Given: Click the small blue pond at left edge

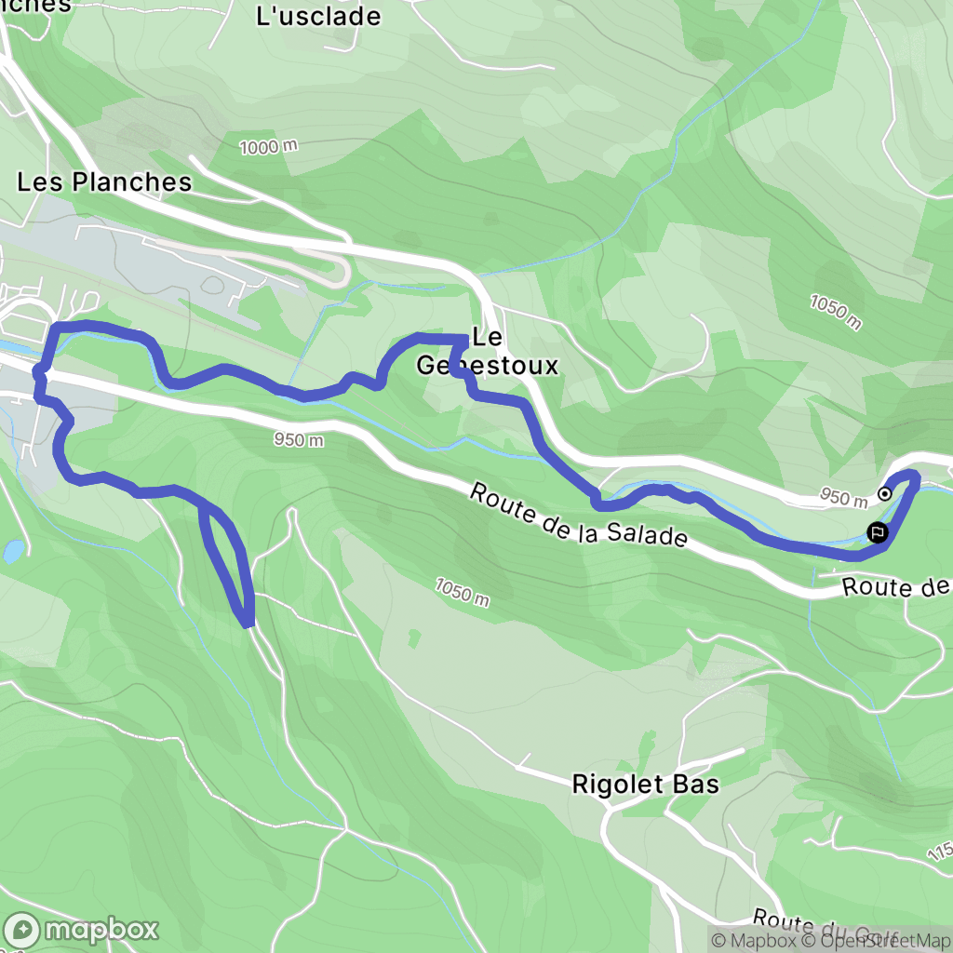Looking at the screenshot, I should [x=13, y=550].
